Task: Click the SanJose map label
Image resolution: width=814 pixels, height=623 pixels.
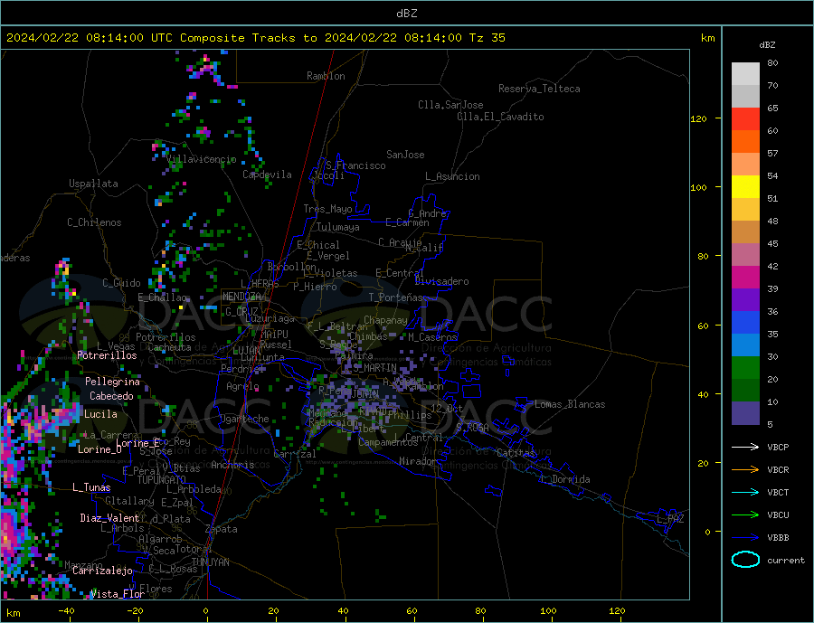Action: [x=405, y=155]
